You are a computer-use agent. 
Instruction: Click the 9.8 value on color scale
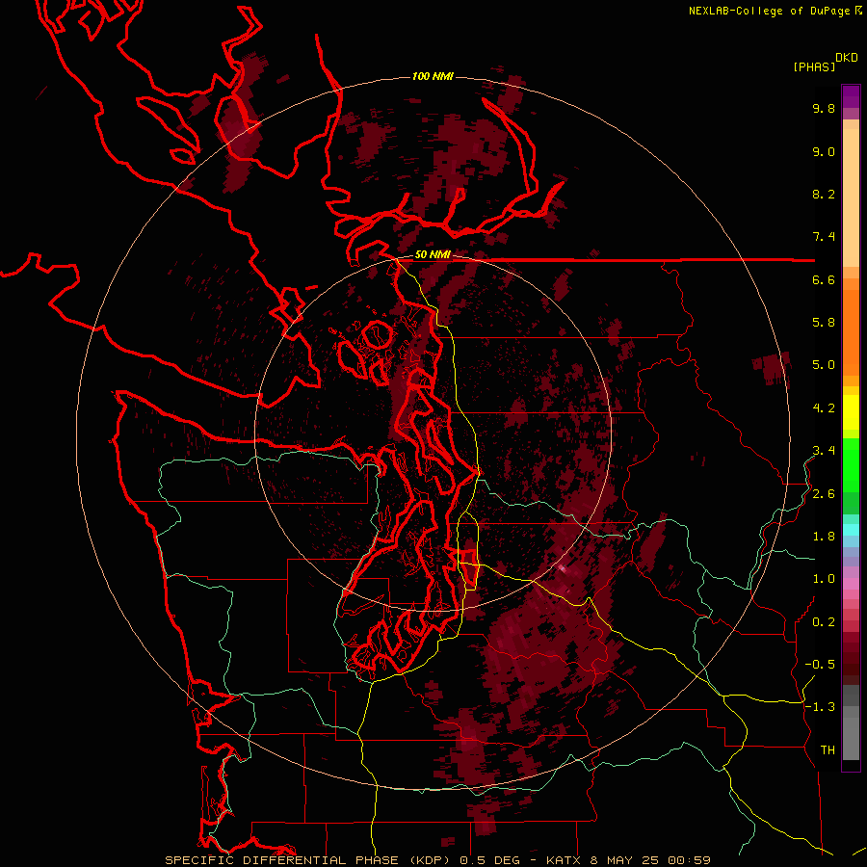click(824, 109)
